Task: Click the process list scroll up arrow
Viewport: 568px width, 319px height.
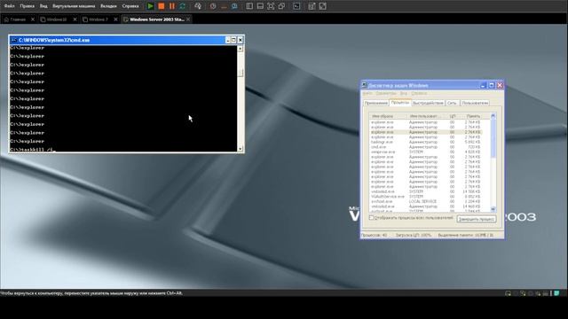Action: coord(493,116)
